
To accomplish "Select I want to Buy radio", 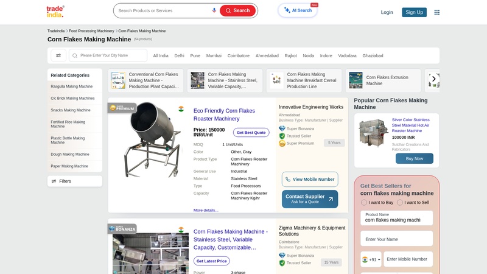I will coord(364,203).
